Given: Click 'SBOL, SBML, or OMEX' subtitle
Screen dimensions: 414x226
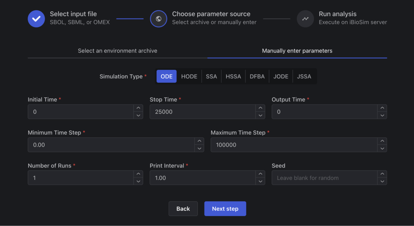Looking at the screenshot, I should (80, 22).
